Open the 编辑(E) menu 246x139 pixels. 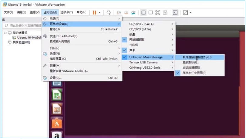coord(22,12)
